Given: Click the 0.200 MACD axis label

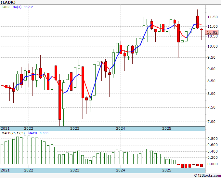Looking at the screenshot, I should coord(213,158).
